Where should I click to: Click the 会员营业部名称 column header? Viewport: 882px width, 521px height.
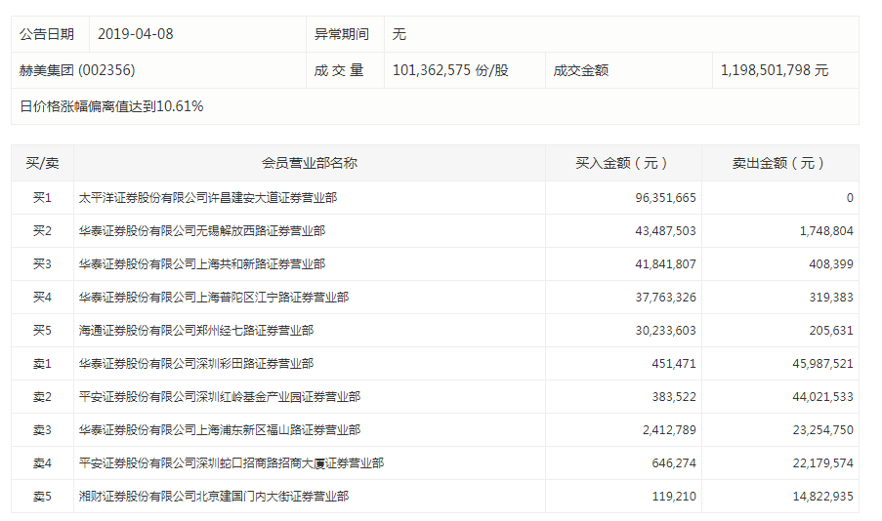point(309,163)
